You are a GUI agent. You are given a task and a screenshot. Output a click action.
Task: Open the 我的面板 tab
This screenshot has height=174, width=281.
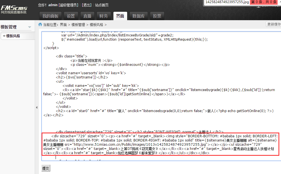coord(50,16)
